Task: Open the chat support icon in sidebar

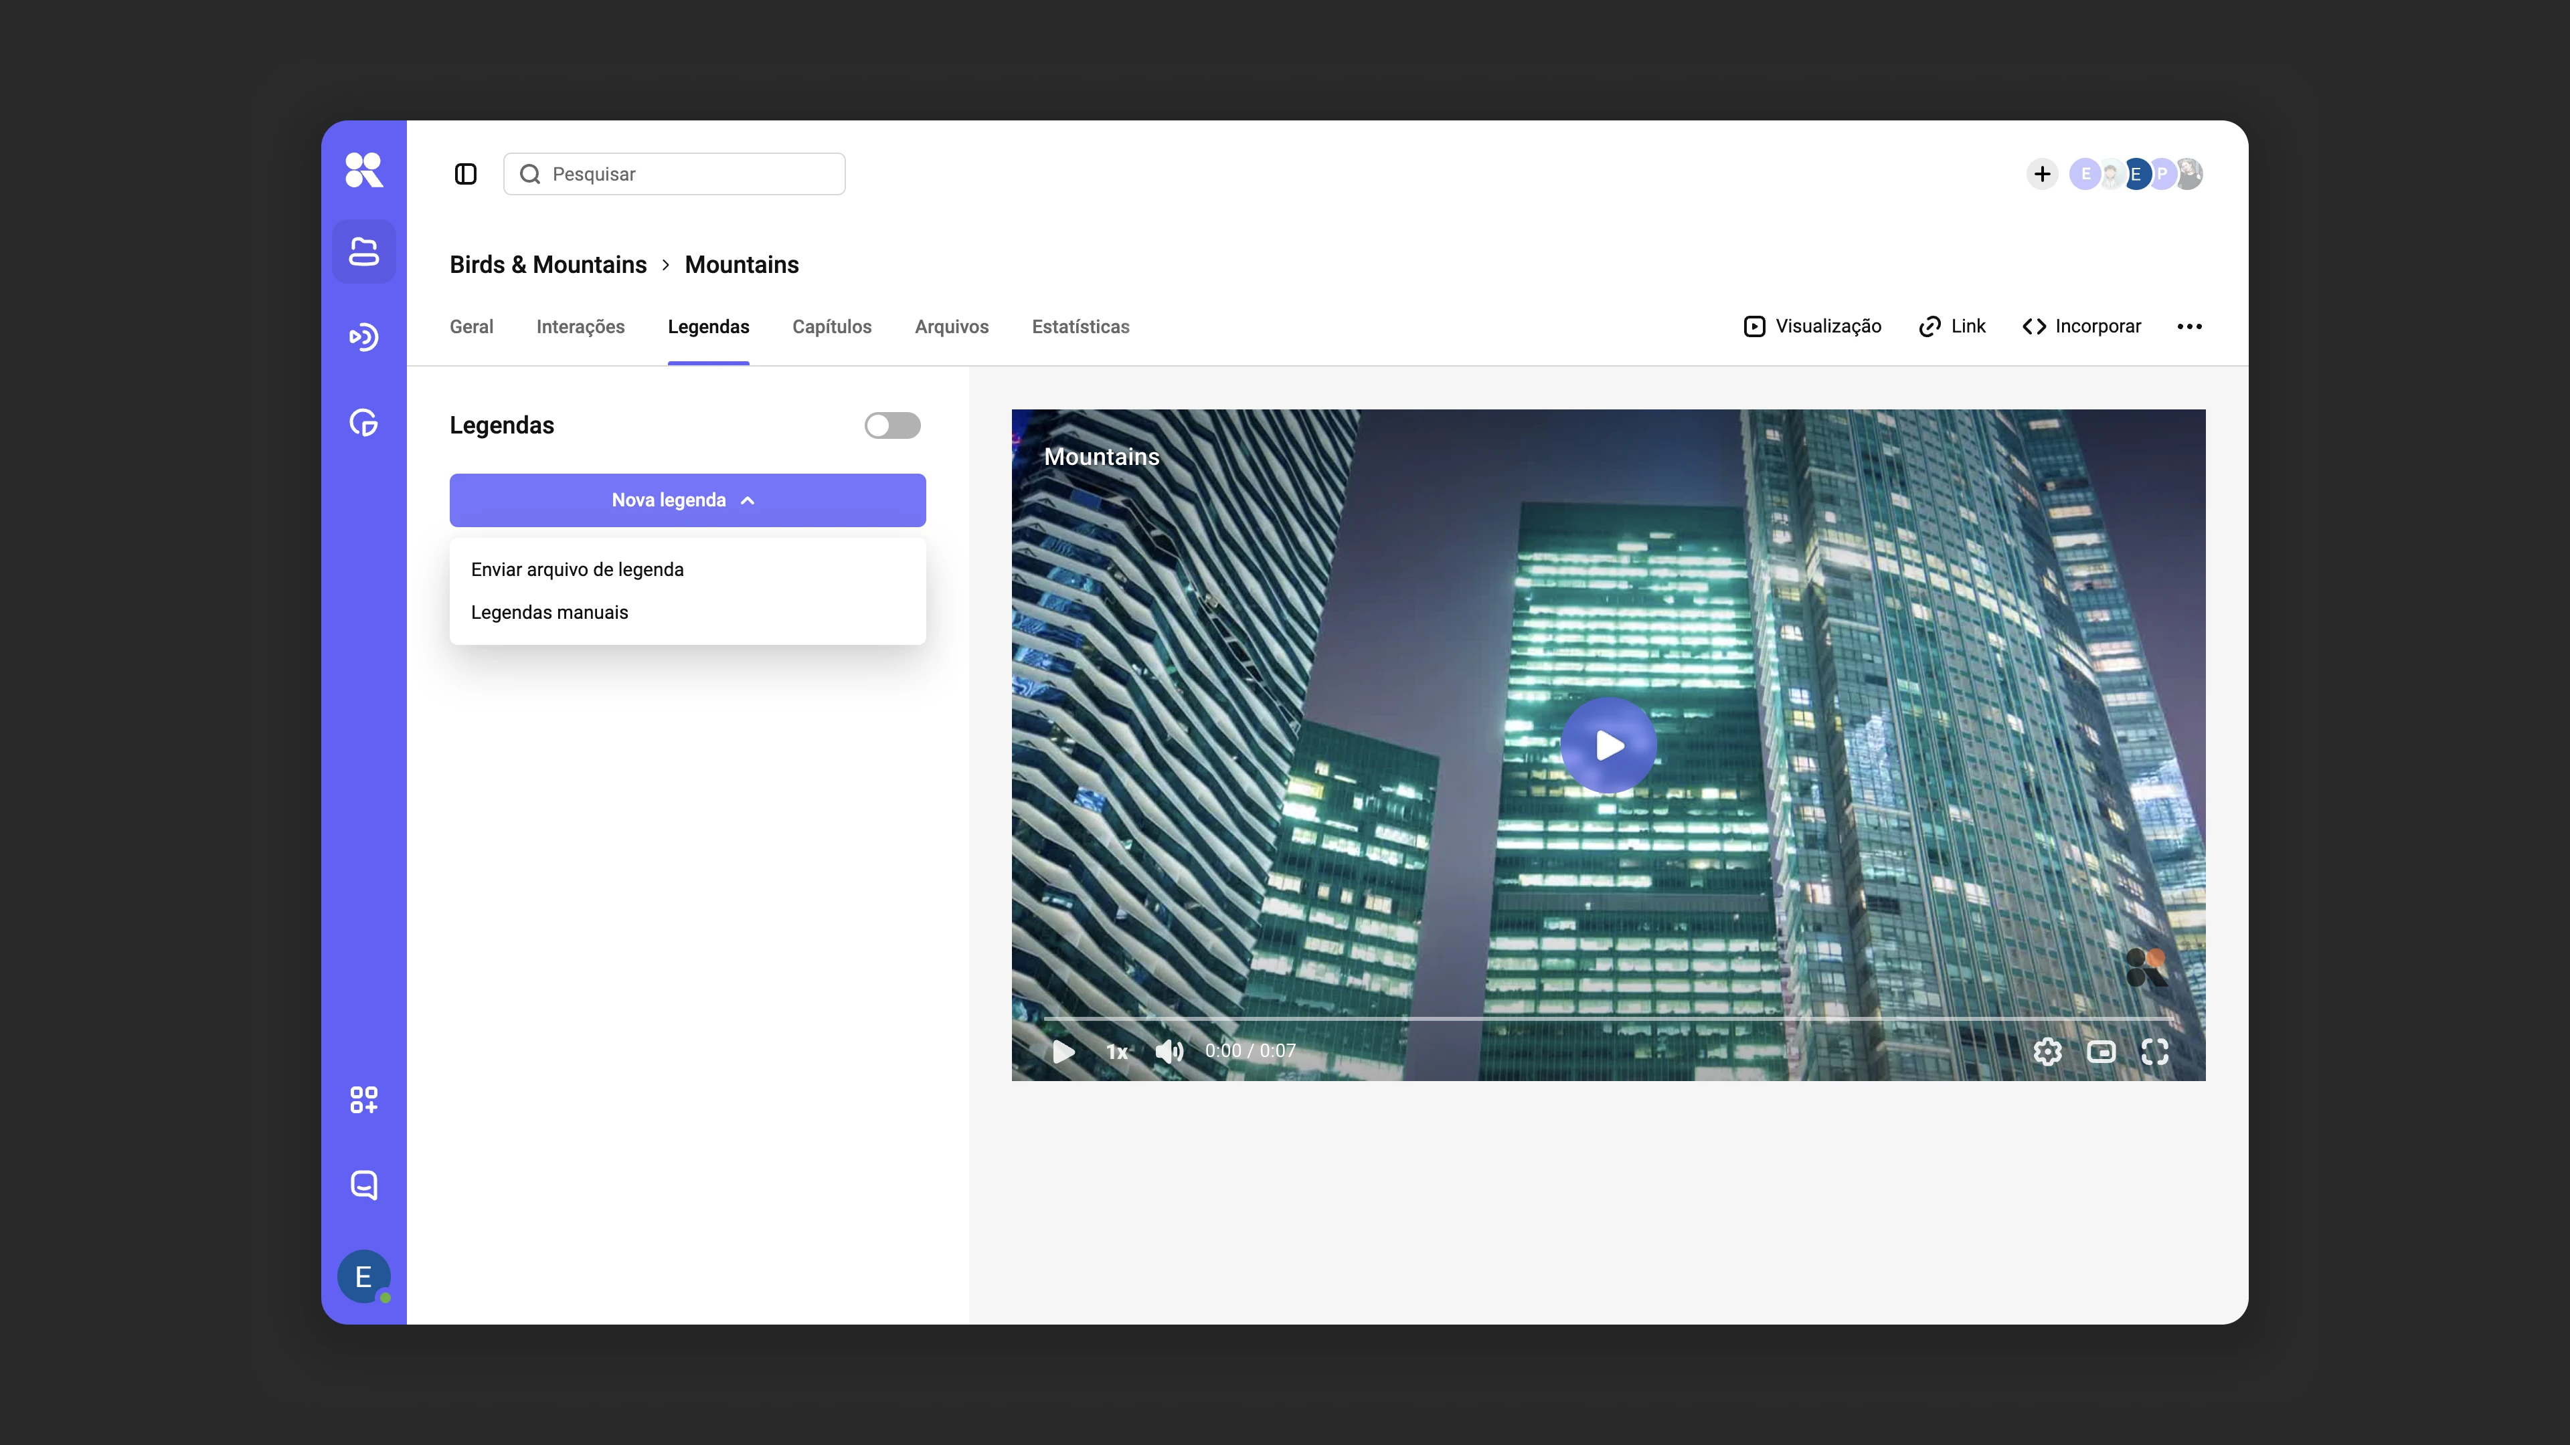Action: click(363, 1185)
